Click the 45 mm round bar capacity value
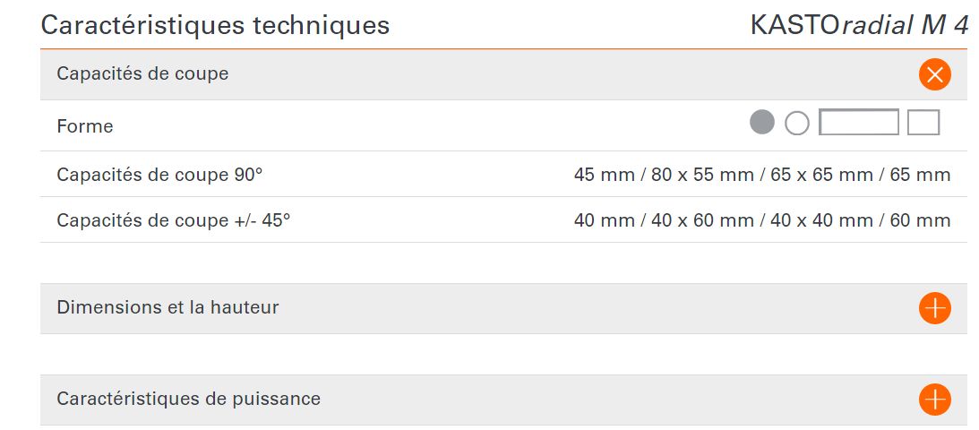 pos(604,175)
